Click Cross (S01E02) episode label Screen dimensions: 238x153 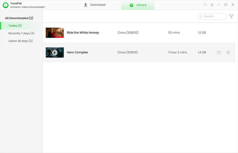128,33
